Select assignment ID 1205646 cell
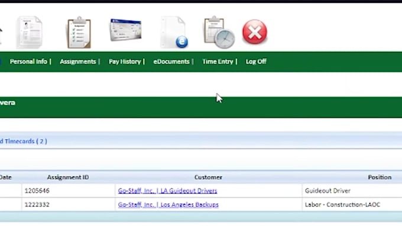The height and width of the screenshot is (226, 402). 69,191
